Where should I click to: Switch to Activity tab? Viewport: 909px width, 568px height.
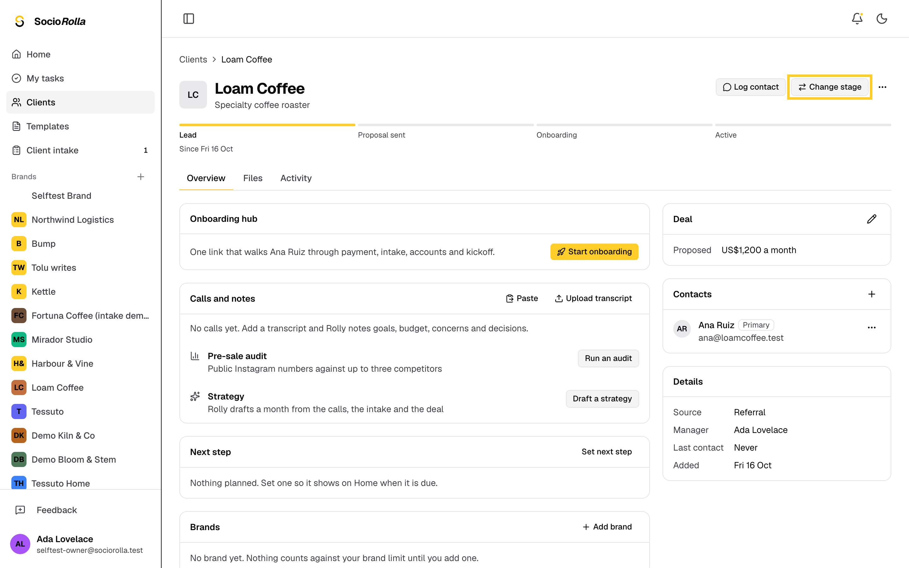click(x=296, y=178)
